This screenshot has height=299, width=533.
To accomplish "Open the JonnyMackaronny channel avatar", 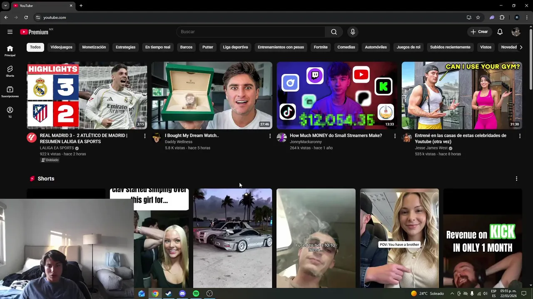I will (x=281, y=138).
